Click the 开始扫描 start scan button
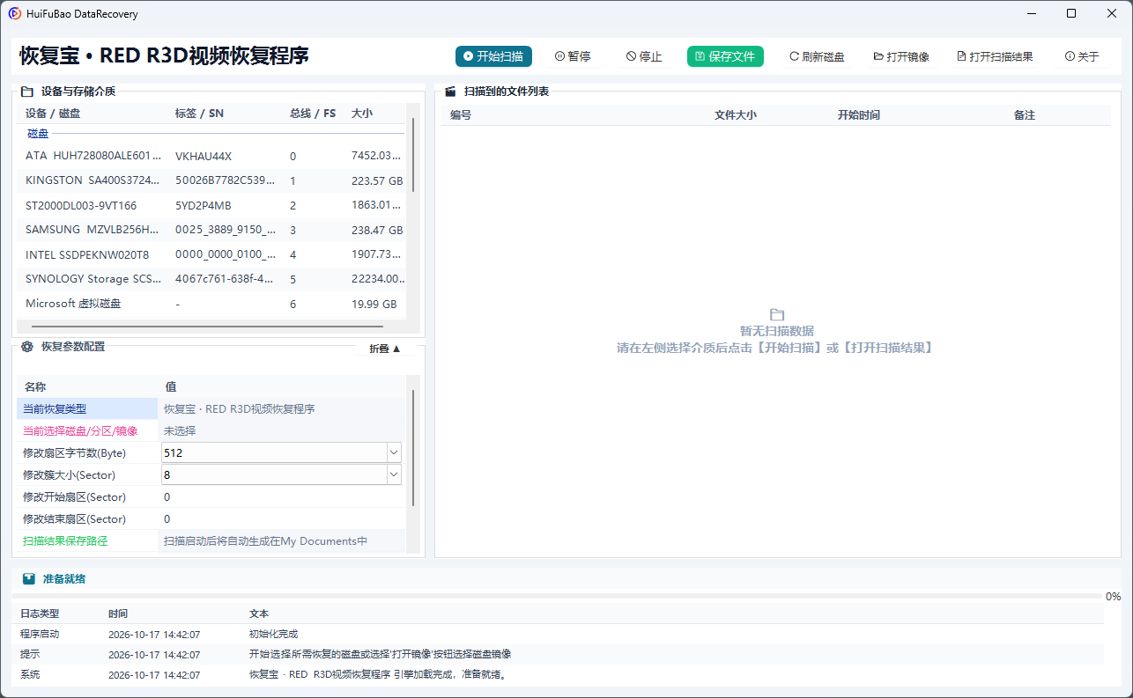Viewport: 1133px width, 698px height. tap(493, 56)
